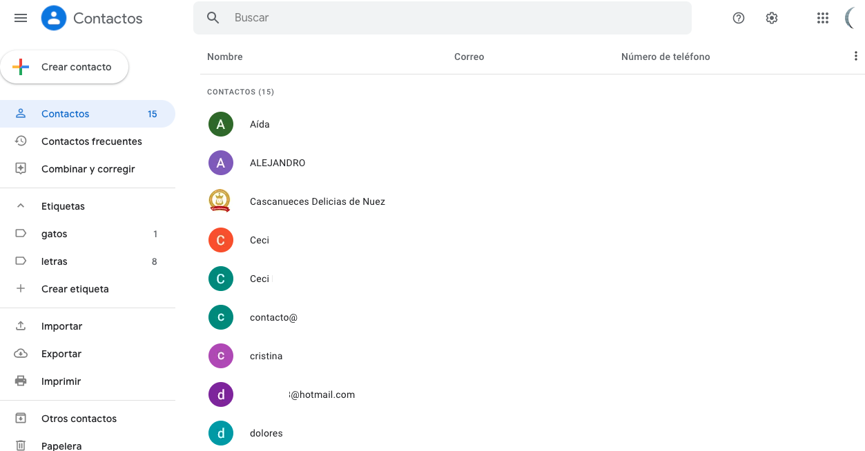Image resolution: width=865 pixels, height=451 pixels.
Task: Click the Contactos app logo
Action: [x=54, y=18]
